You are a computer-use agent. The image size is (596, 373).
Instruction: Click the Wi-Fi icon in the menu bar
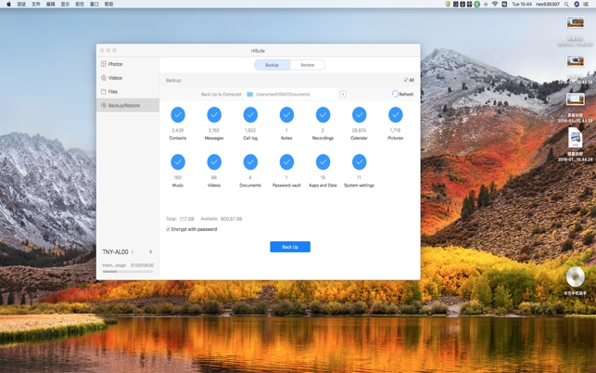[x=495, y=4]
